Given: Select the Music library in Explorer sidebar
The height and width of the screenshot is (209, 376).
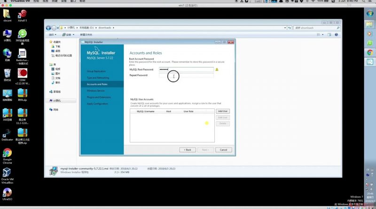Looking at the screenshot, I should click(55, 83).
